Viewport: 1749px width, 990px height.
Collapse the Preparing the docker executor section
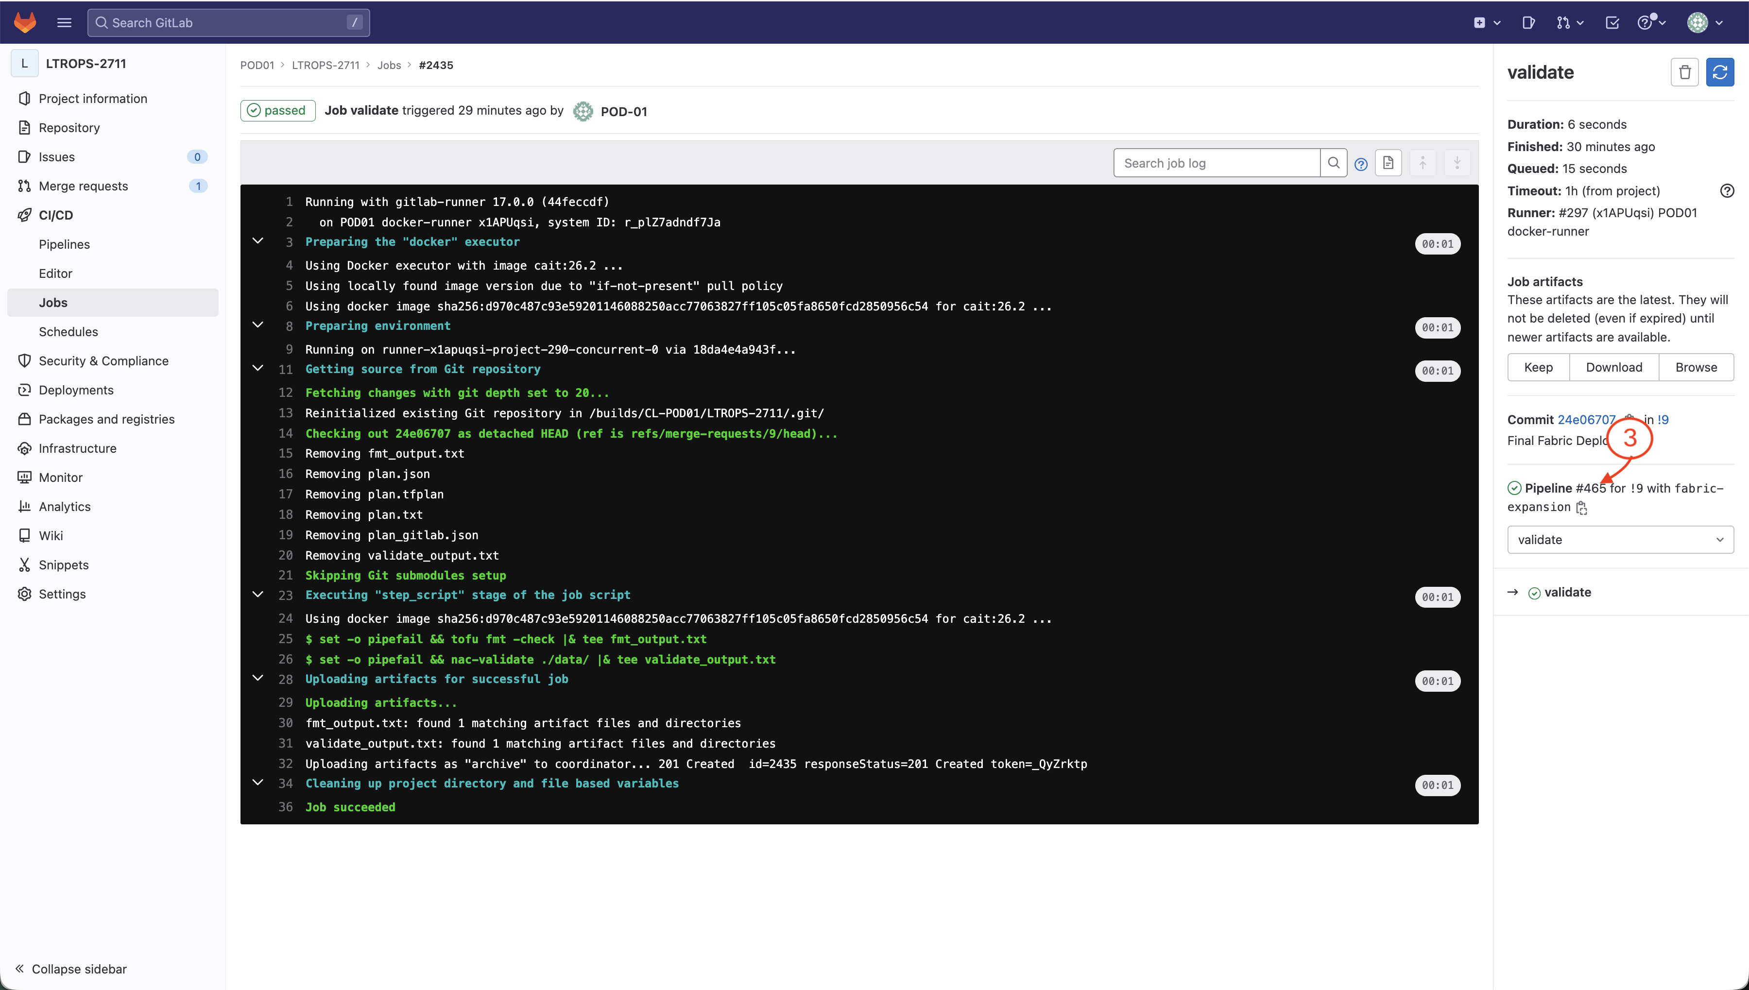click(x=257, y=241)
